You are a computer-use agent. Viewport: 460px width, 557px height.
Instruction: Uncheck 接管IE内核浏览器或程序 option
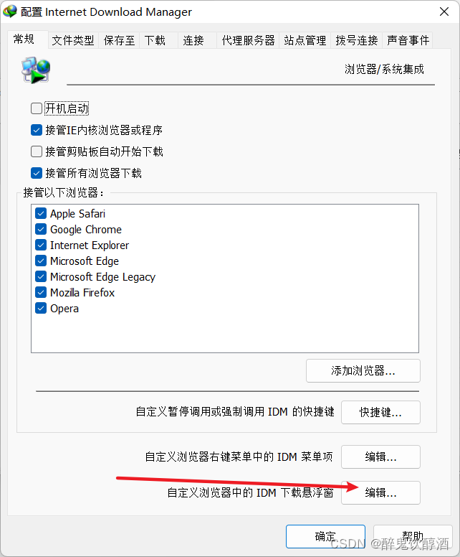tap(37, 130)
